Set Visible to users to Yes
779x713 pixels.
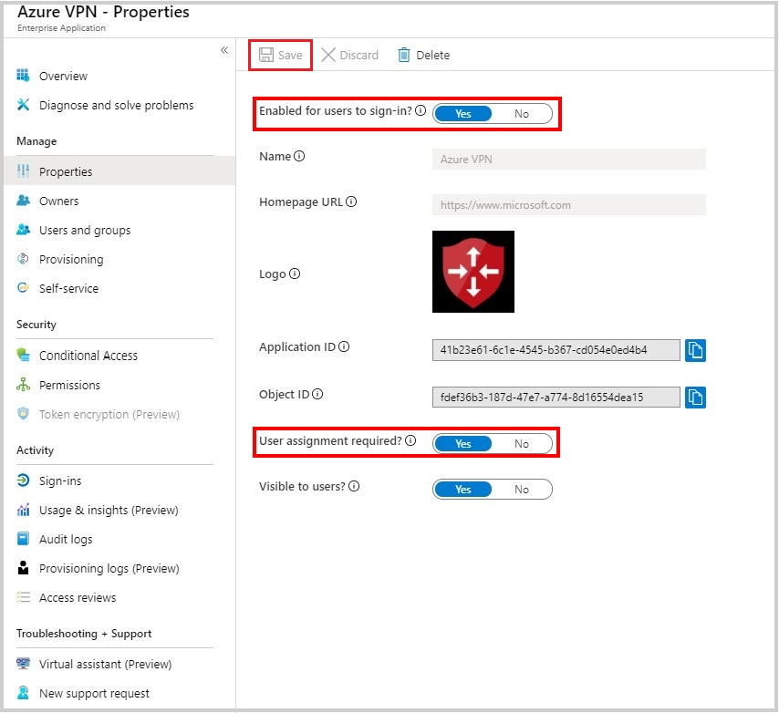click(x=462, y=489)
